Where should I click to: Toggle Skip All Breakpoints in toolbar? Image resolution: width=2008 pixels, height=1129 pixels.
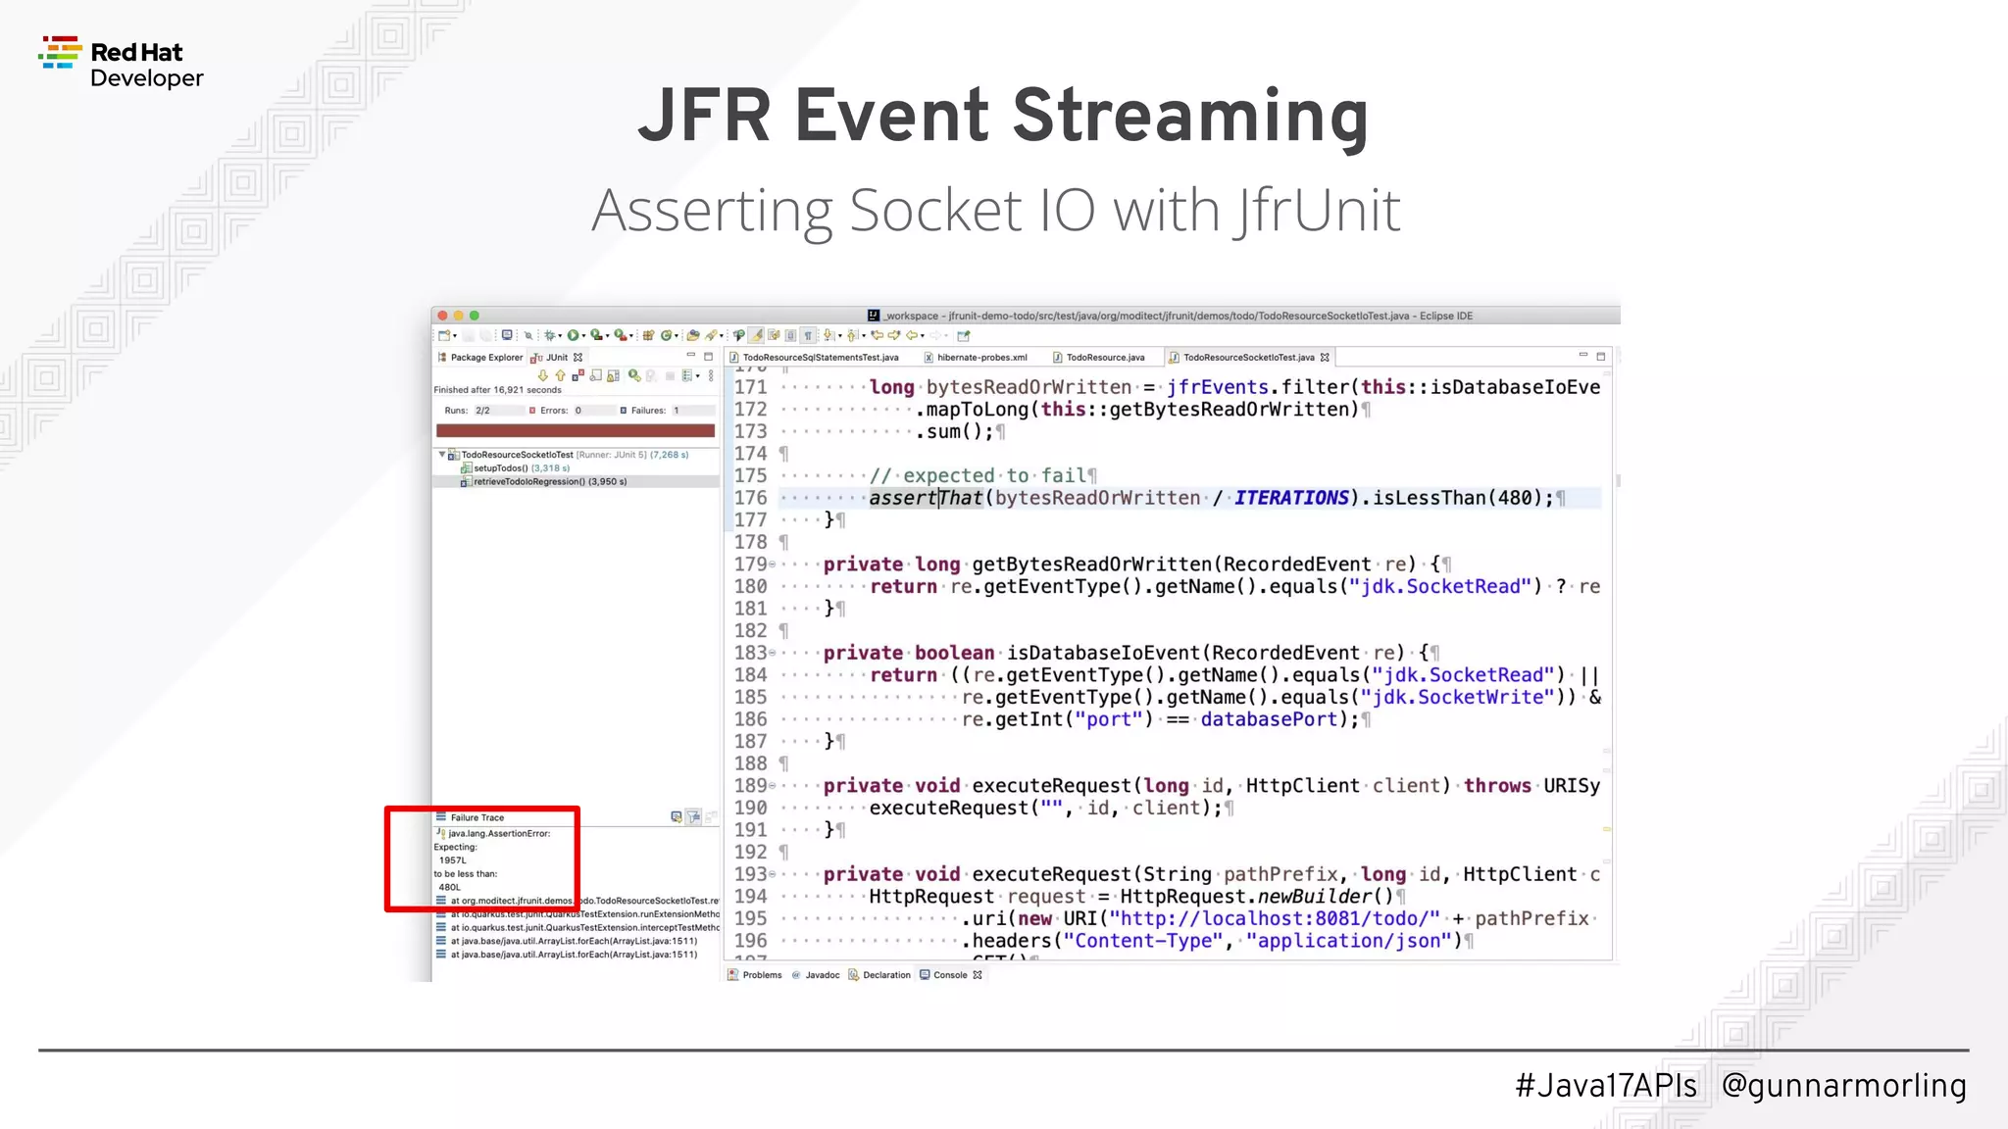[527, 335]
